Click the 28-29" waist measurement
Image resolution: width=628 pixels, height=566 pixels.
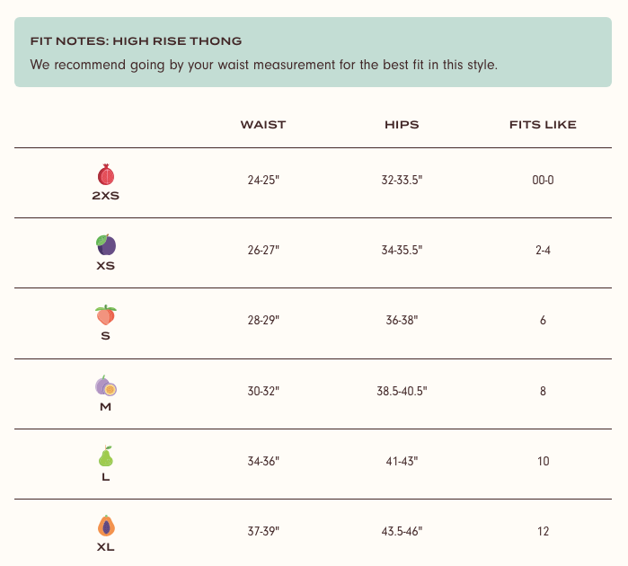tap(263, 320)
